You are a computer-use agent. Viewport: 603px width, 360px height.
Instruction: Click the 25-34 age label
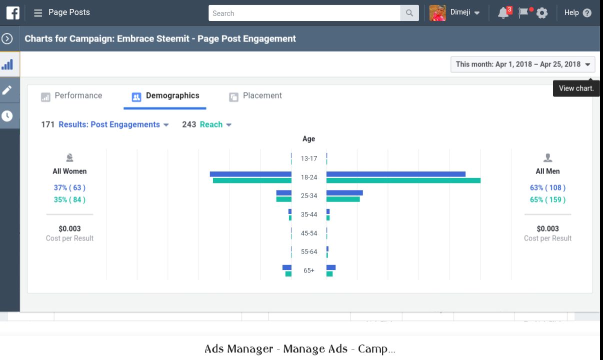(x=309, y=195)
